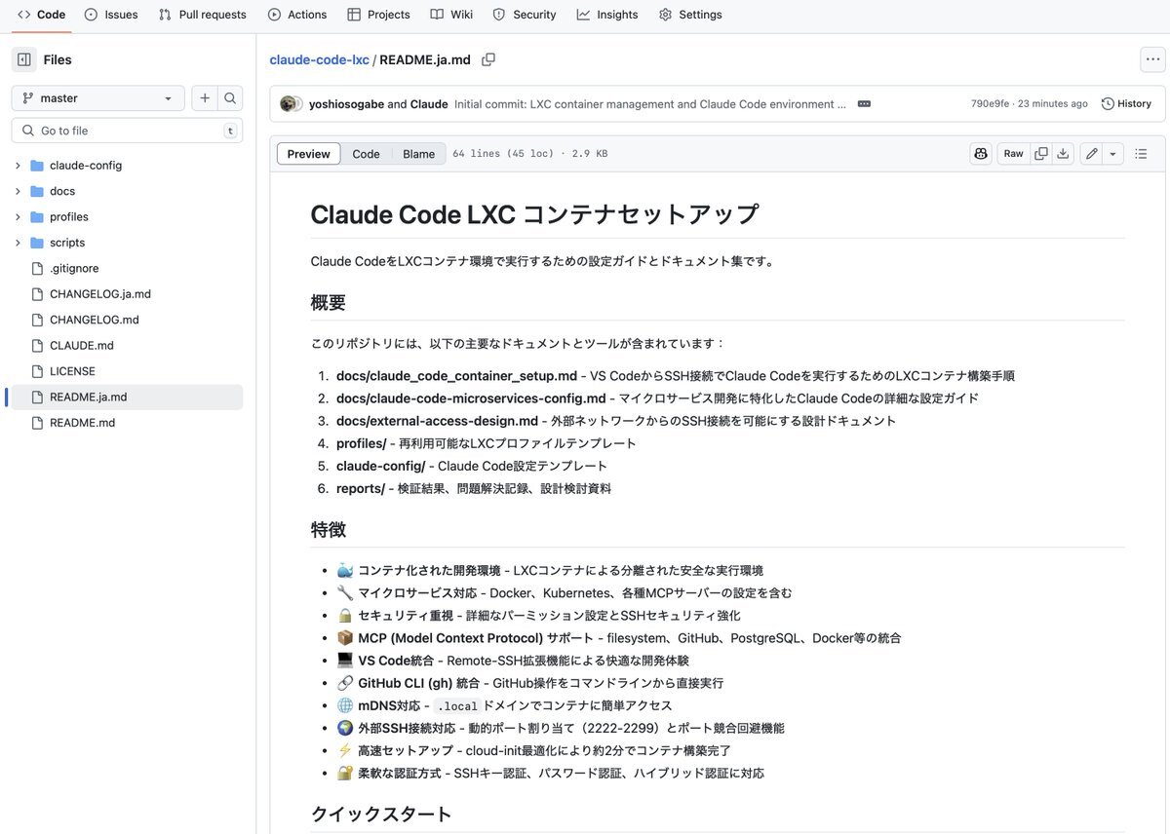The image size is (1170, 834).
Task: Switch to Blame view
Action: 419,154
